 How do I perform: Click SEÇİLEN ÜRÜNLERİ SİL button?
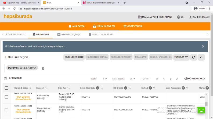pyautogui.click(x=161, y=57)
